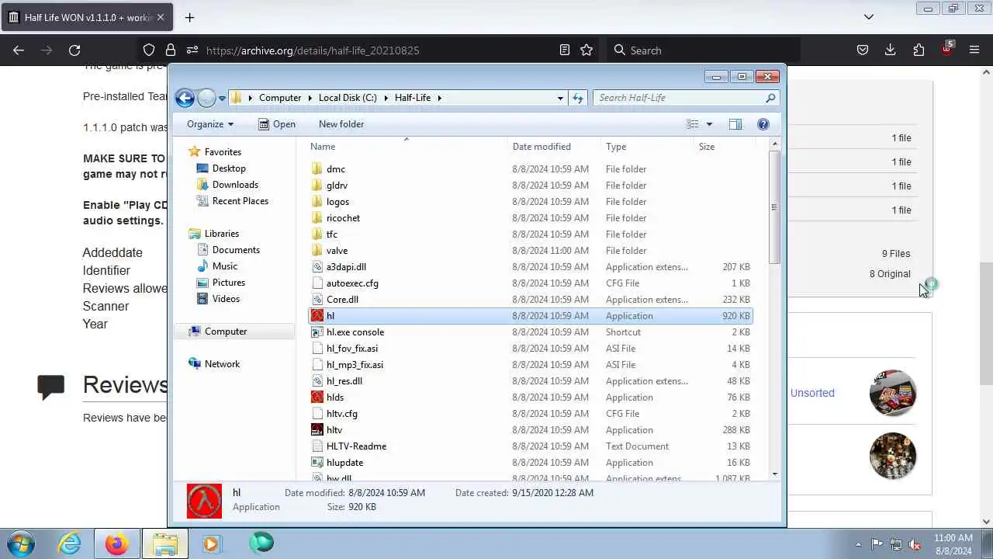
Task: Click the file list vertical scrollbar thumb
Action: click(x=773, y=207)
